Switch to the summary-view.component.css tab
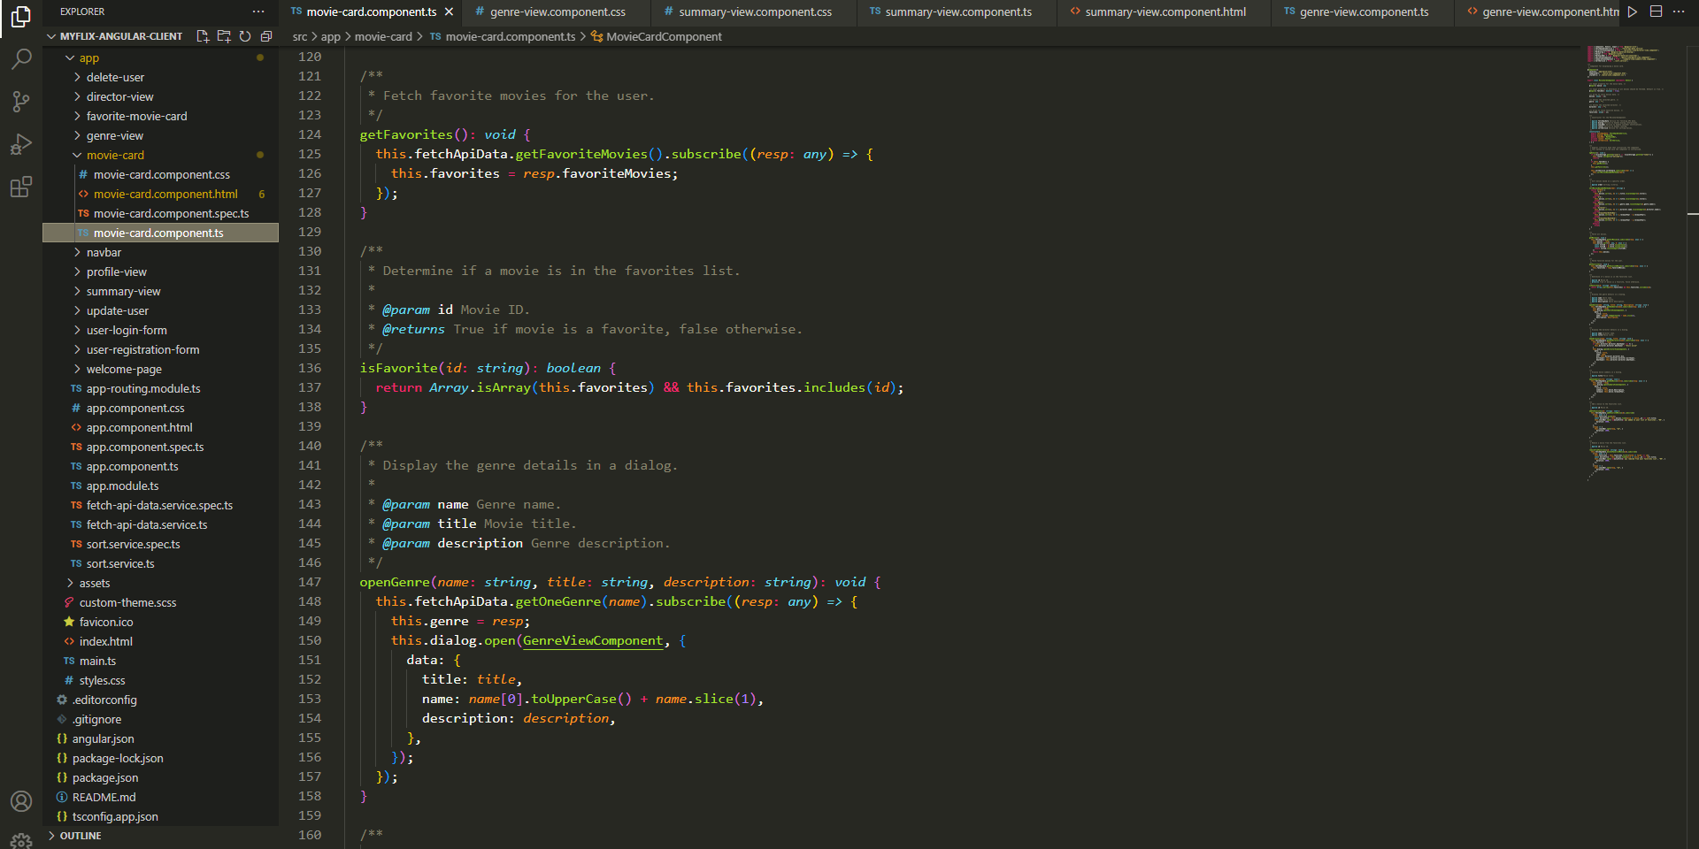Image resolution: width=1699 pixels, height=849 pixels. (755, 11)
